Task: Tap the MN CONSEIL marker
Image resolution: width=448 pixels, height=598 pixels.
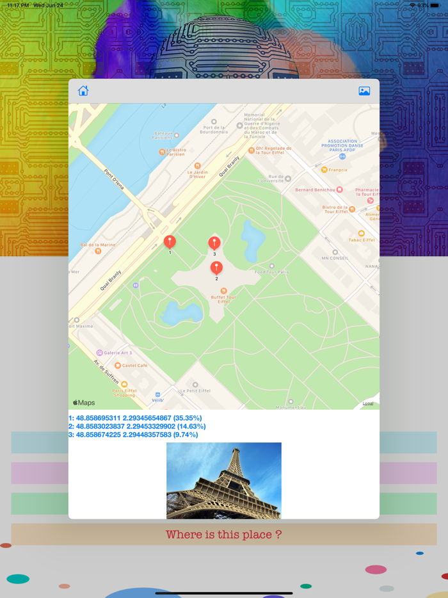Action: point(335,252)
